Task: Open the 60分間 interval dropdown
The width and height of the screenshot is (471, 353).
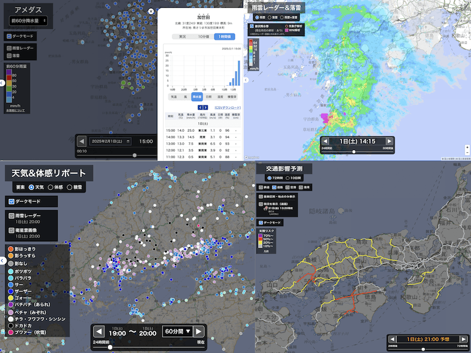Action: (x=176, y=331)
